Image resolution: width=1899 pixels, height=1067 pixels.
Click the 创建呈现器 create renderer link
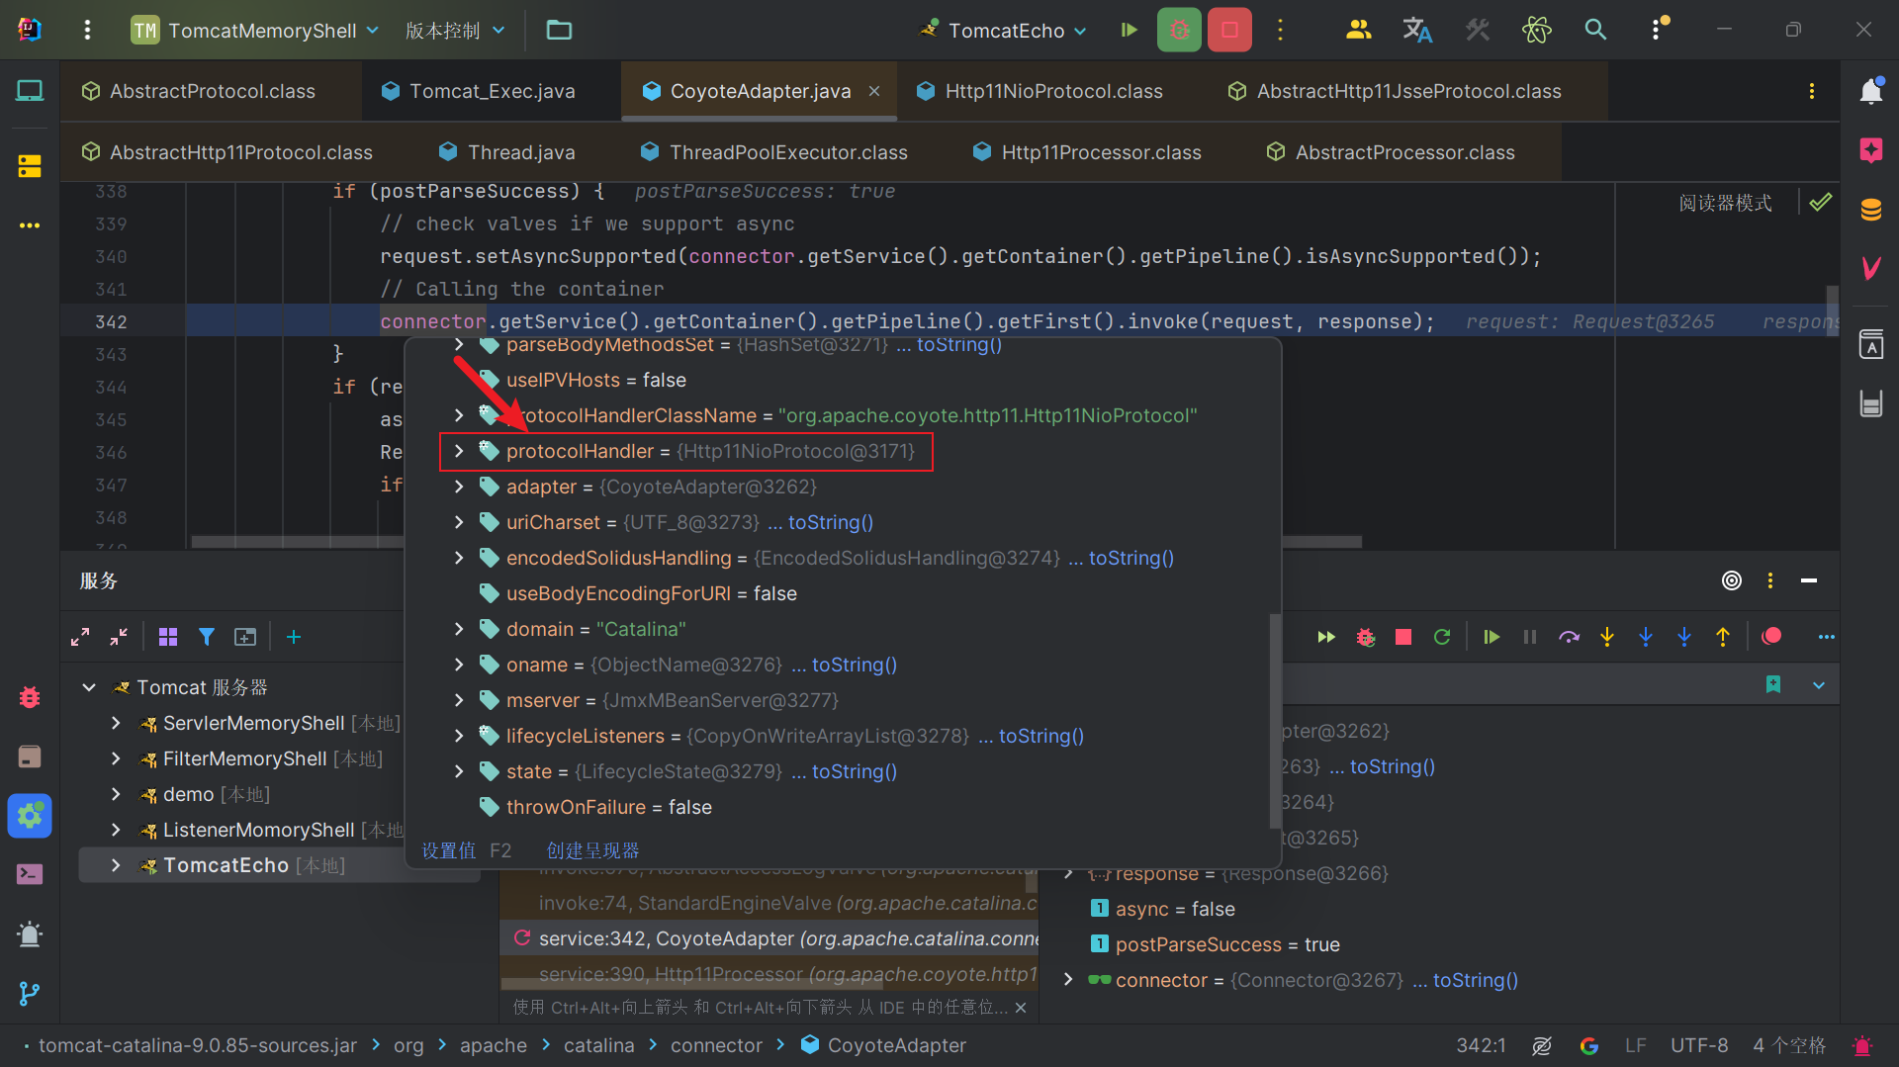pyautogui.click(x=593, y=850)
